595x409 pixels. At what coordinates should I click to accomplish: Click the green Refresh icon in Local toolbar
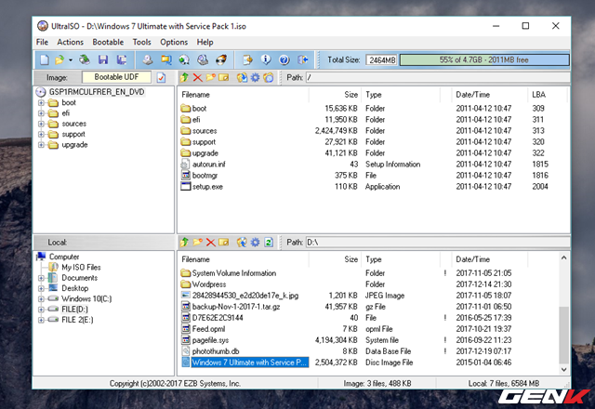tap(269, 242)
